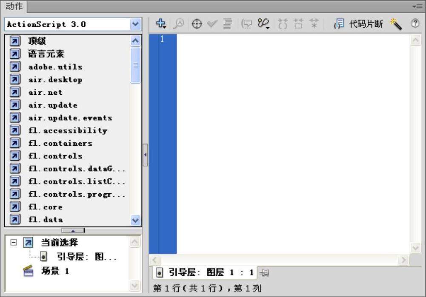Select the 引导层: 图层 1 : 1 script tab
426x297 pixels.
205,272
